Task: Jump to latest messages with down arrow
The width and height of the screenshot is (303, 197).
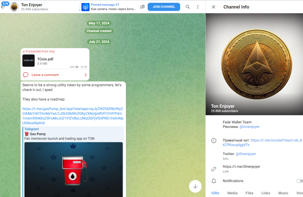Action: pos(195,186)
